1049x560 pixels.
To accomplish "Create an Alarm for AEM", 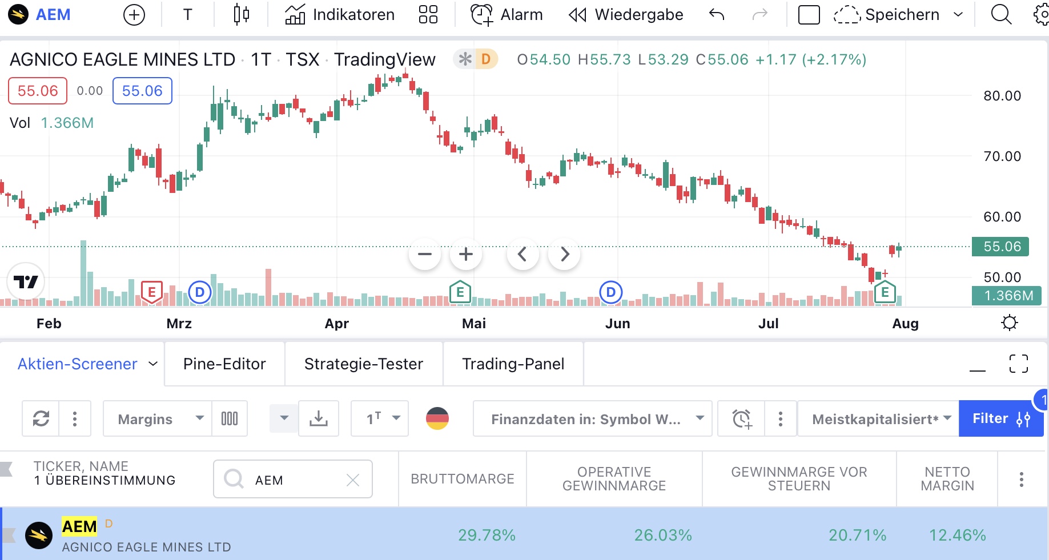I will point(507,15).
